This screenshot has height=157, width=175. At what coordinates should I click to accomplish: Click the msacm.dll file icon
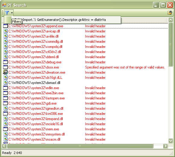tap(5, 139)
